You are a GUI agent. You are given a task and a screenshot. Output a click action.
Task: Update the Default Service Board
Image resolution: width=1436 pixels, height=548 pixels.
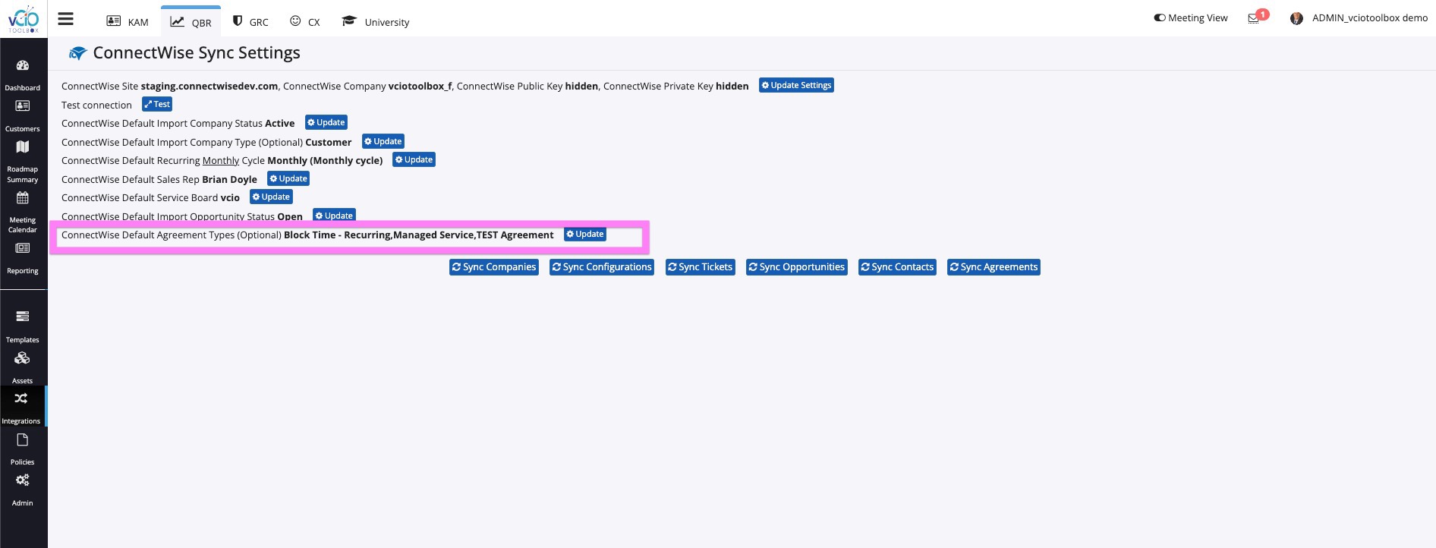point(271,197)
